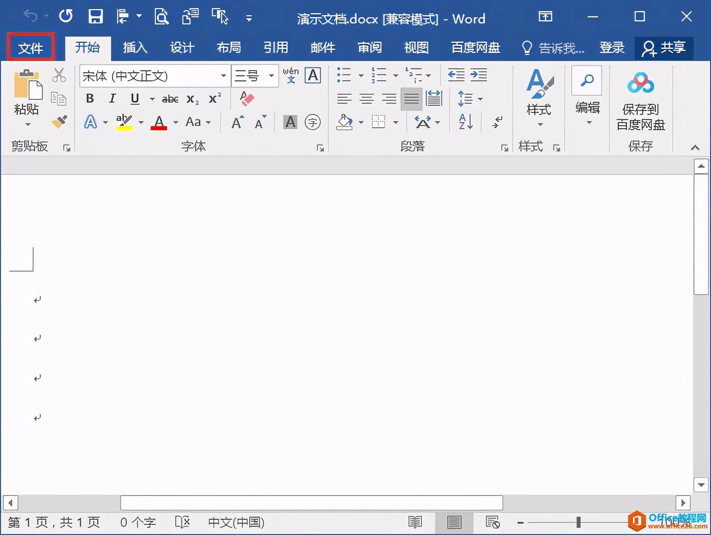This screenshot has width=711, height=535.
Task: Apply subscript to selected text
Action: pos(192,100)
